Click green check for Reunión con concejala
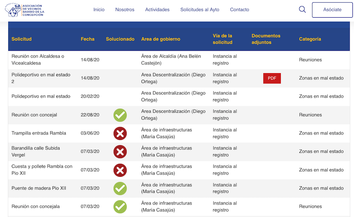Viewport: 354px width, 217px height. tap(120, 207)
